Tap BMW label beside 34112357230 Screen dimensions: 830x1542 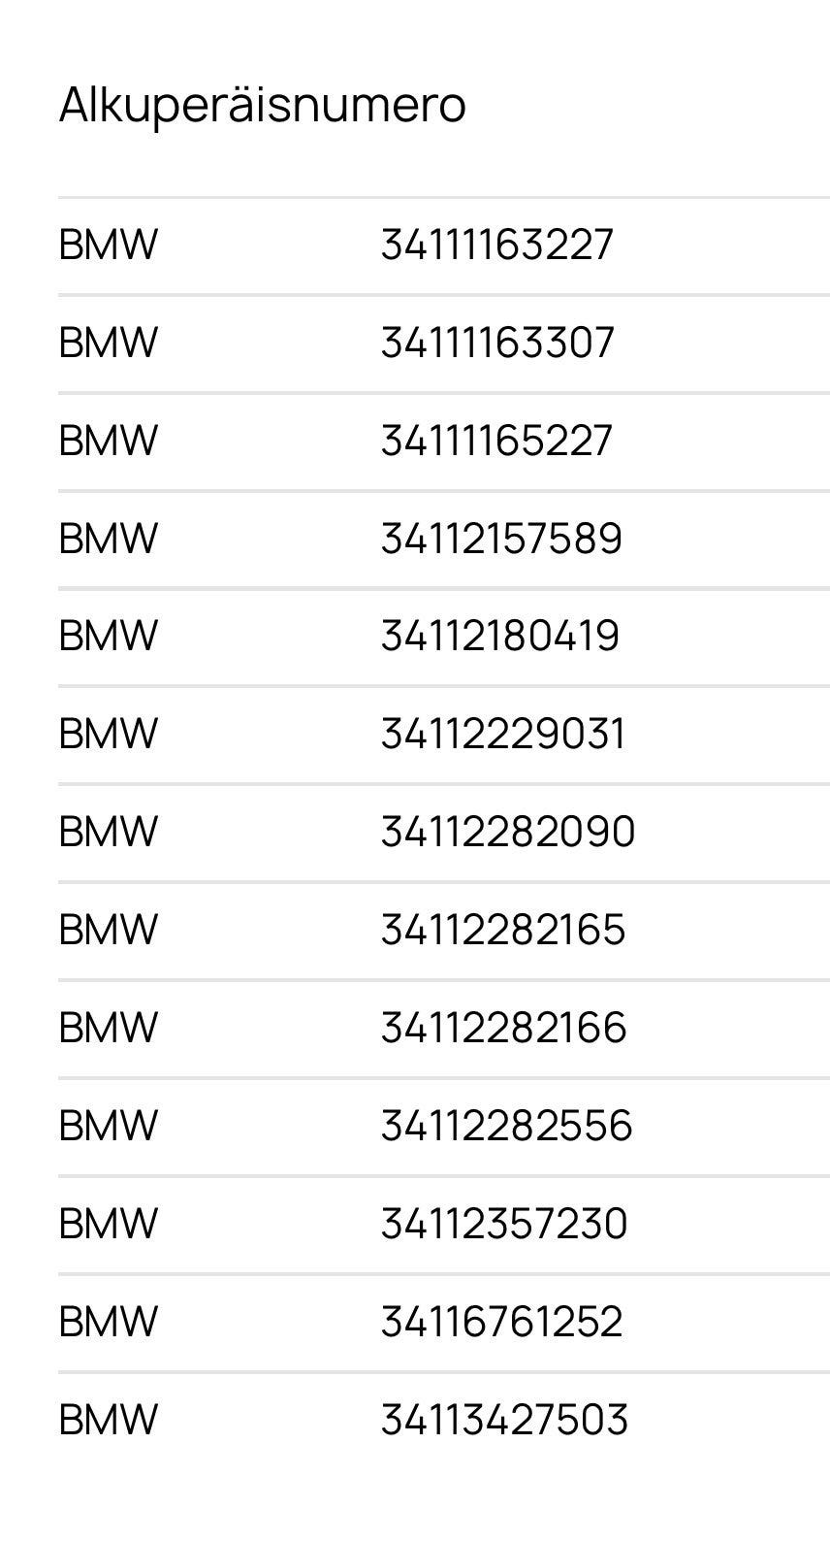click(108, 1223)
